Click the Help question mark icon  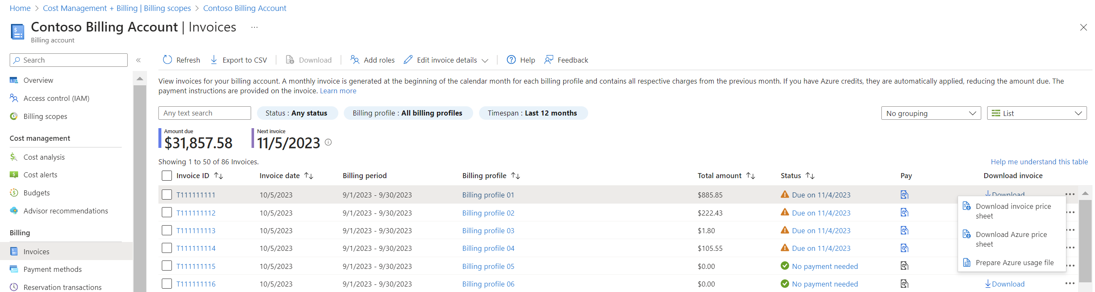[511, 60]
